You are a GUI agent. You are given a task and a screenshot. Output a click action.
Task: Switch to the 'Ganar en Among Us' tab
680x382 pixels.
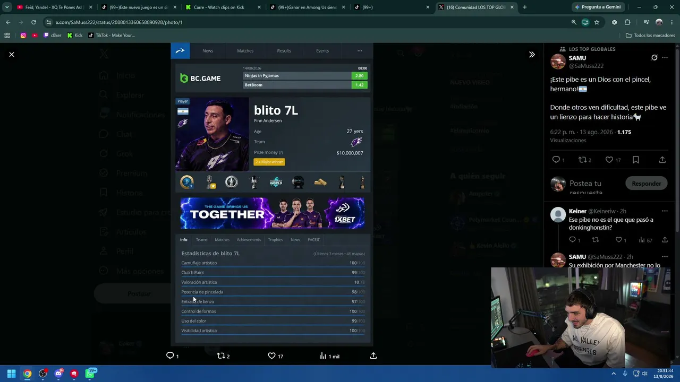click(307, 7)
